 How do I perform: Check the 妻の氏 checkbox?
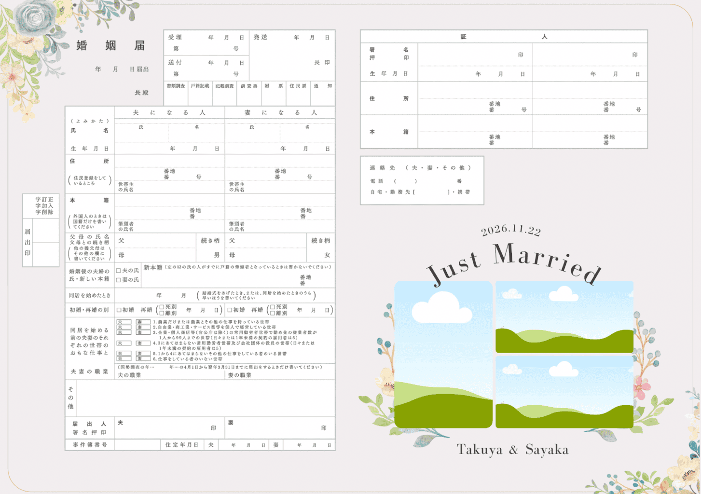point(119,280)
